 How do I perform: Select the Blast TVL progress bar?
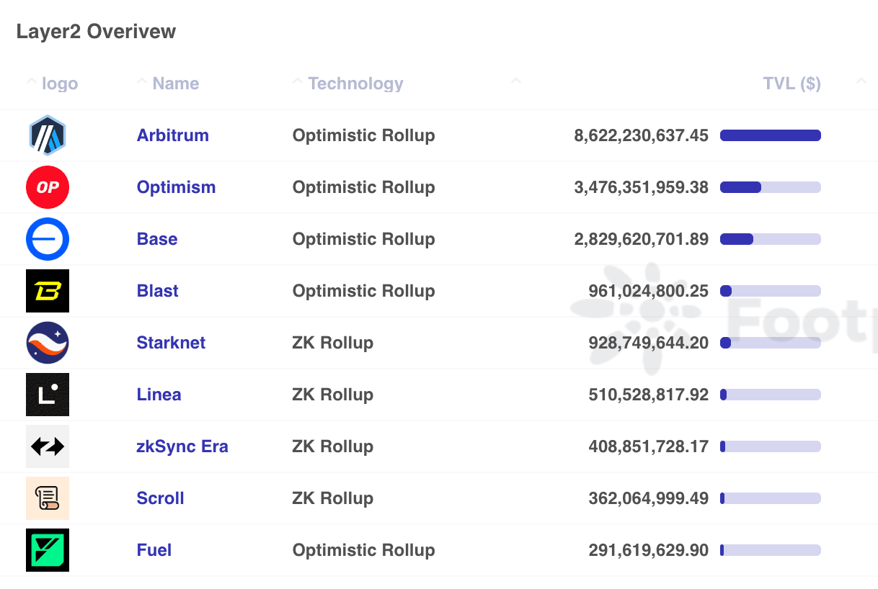point(771,291)
